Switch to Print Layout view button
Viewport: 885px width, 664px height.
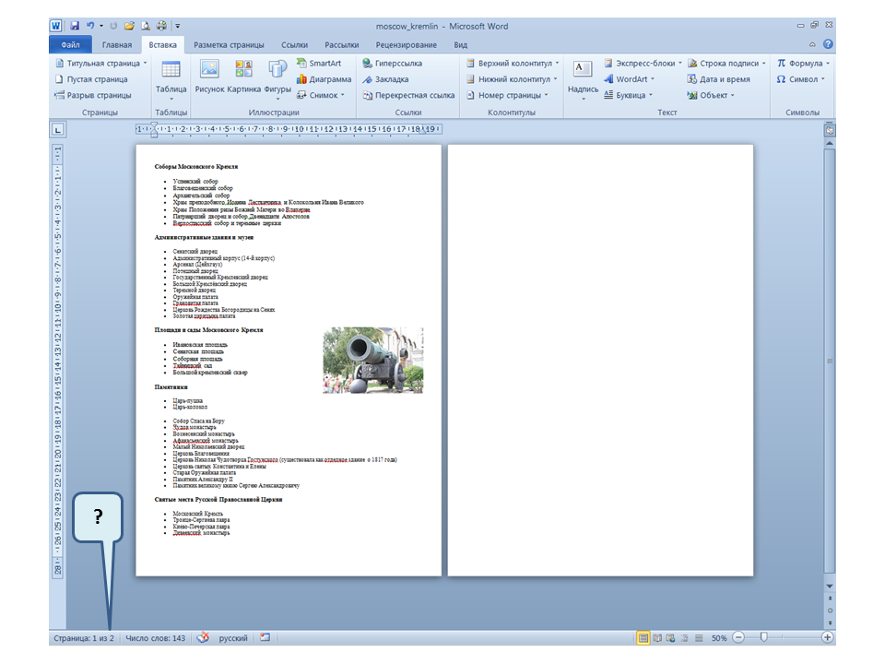643,637
